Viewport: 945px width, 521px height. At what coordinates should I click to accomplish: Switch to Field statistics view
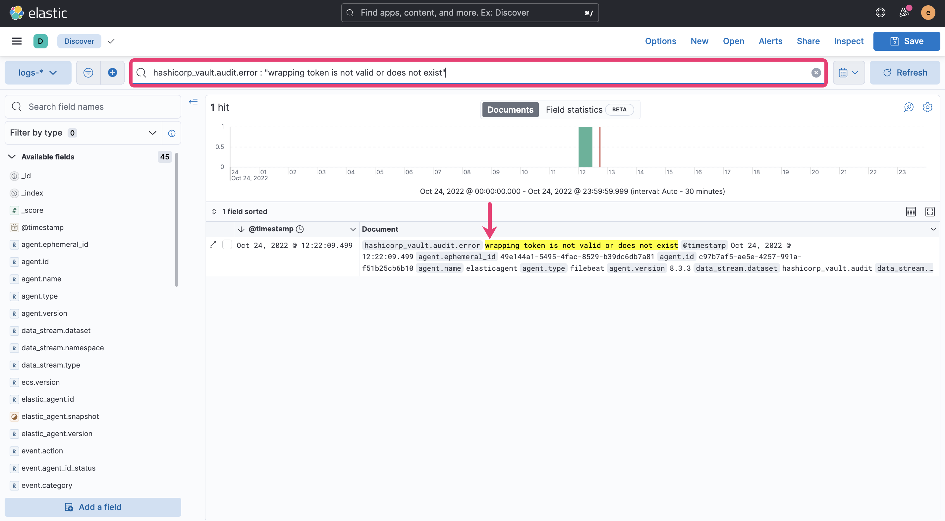click(x=574, y=109)
